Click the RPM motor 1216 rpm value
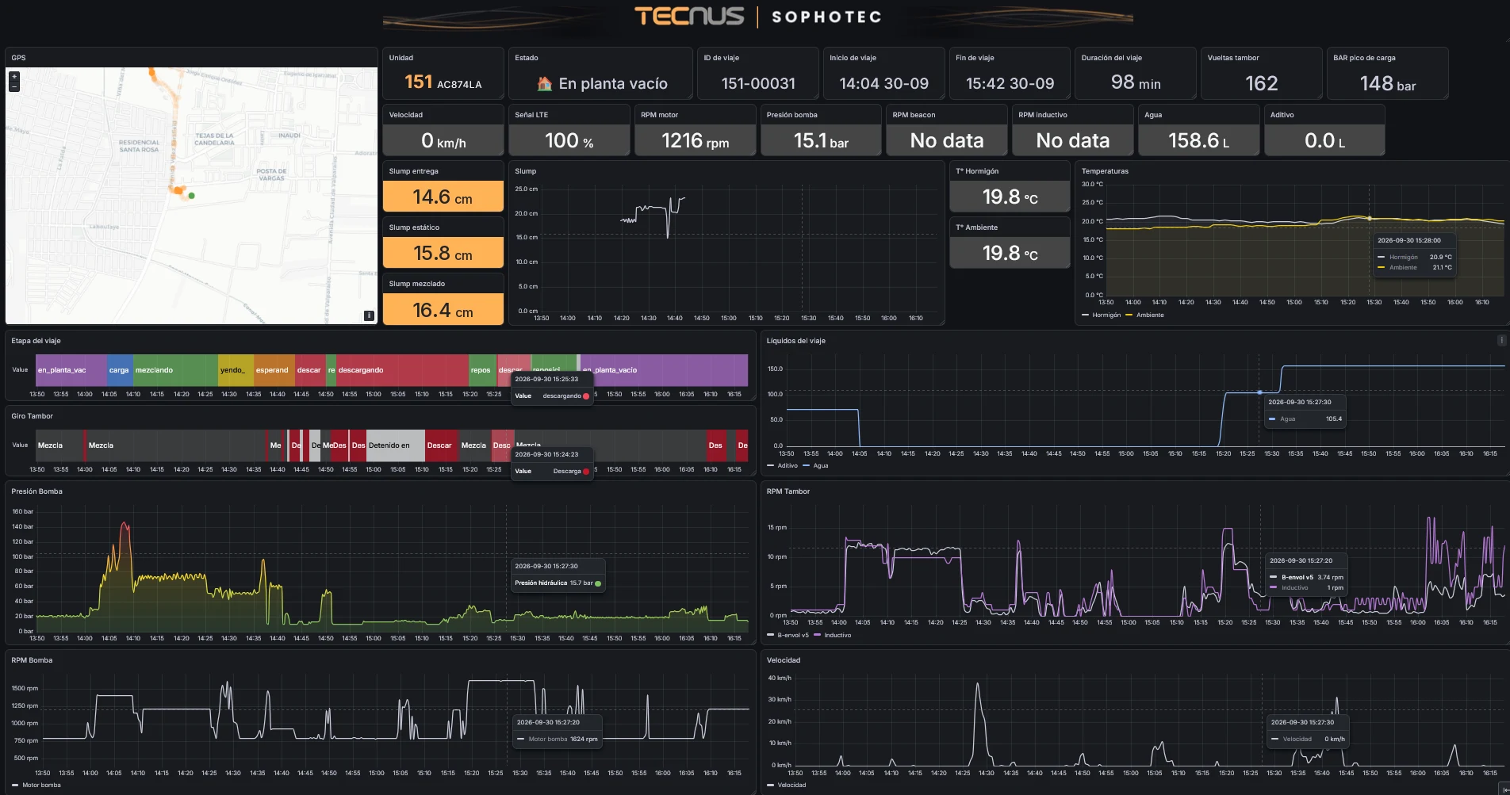This screenshot has height=795, width=1510. pyautogui.click(x=696, y=140)
